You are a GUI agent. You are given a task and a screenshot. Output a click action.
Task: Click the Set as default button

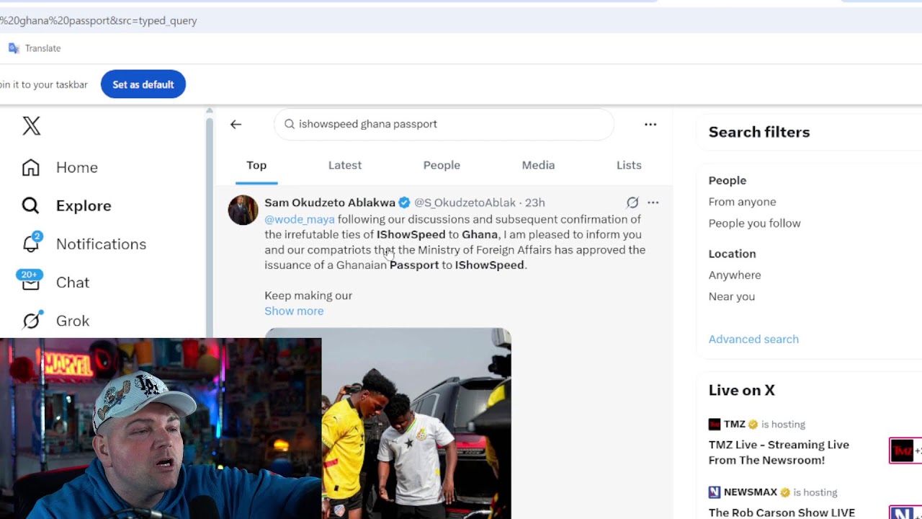pyautogui.click(x=143, y=84)
